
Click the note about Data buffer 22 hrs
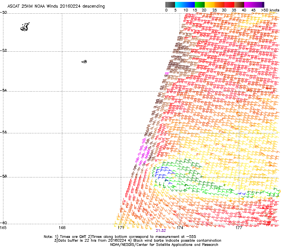(x=137, y=241)
